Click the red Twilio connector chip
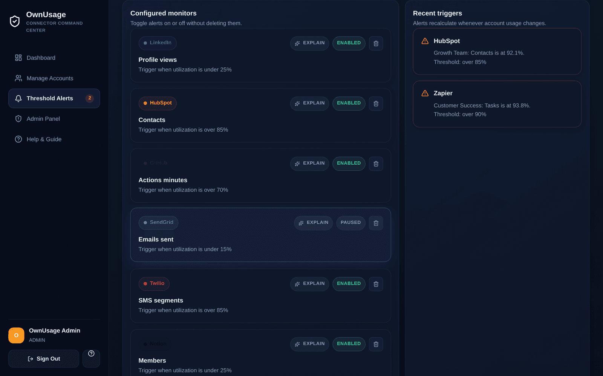Screen dimensions: 603x376 coord(154,284)
